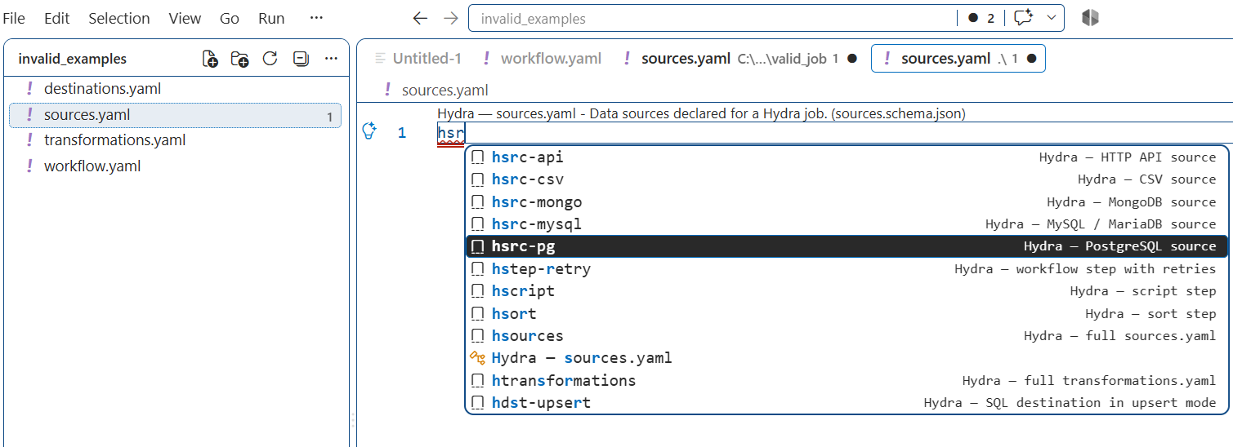This screenshot has height=447, width=1233.
Task: Choose hsrc-mongo suggestion
Action: (x=847, y=202)
